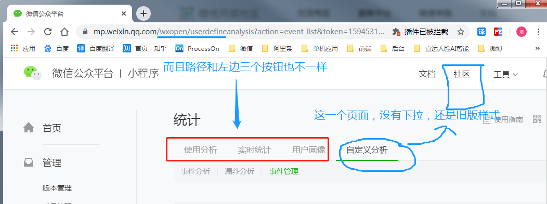Switch to the 用户画像 tab
The height and width of the screenshot is (204, 547).
pyautogui.click(x=309, y=150)
